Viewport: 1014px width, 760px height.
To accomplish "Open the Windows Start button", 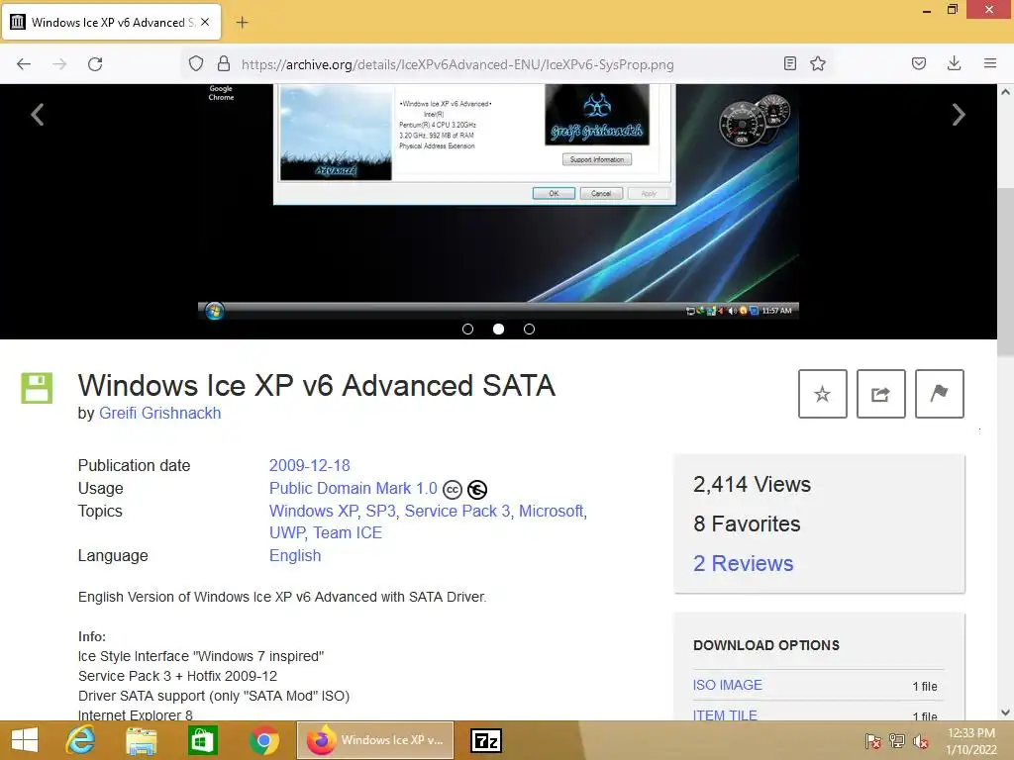I will (x=25, y=740).
